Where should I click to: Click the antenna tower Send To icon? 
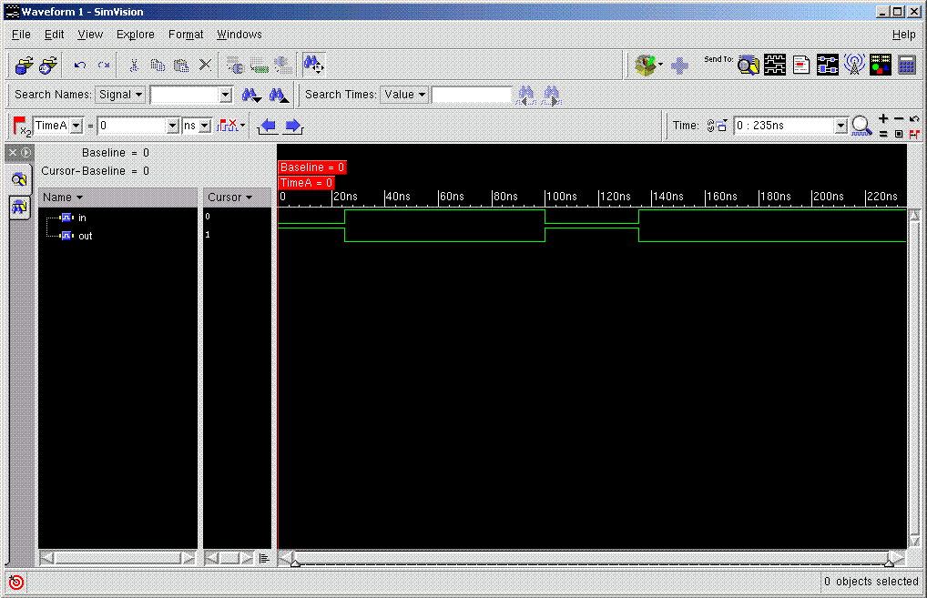point(854,65)
